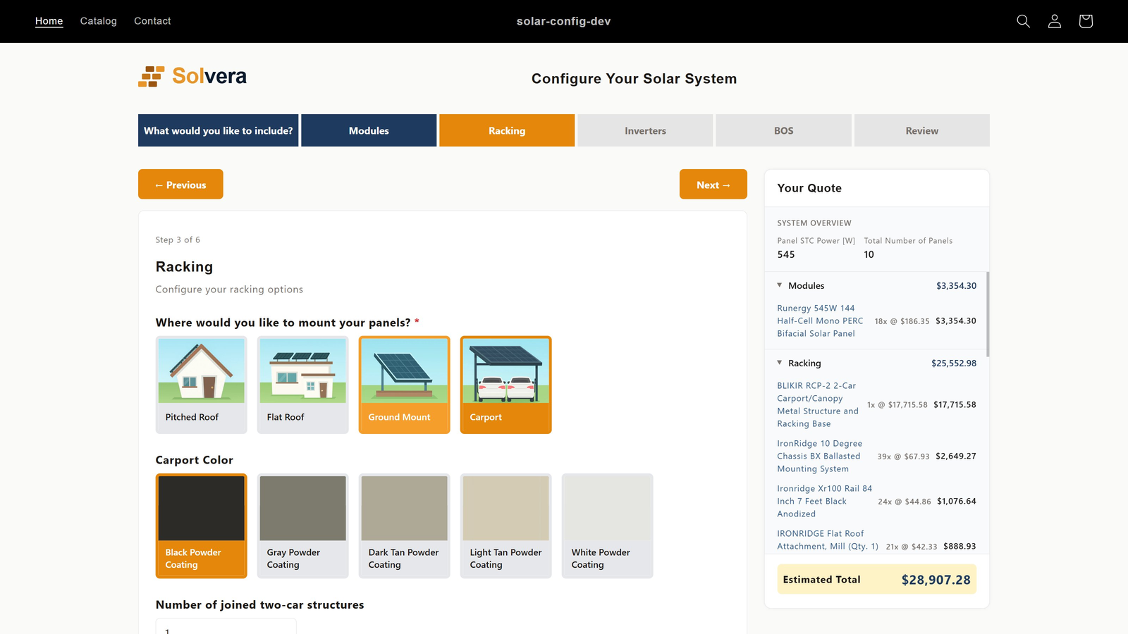
Task: Choose Black Powder Coating color
Action: [202, 526]
